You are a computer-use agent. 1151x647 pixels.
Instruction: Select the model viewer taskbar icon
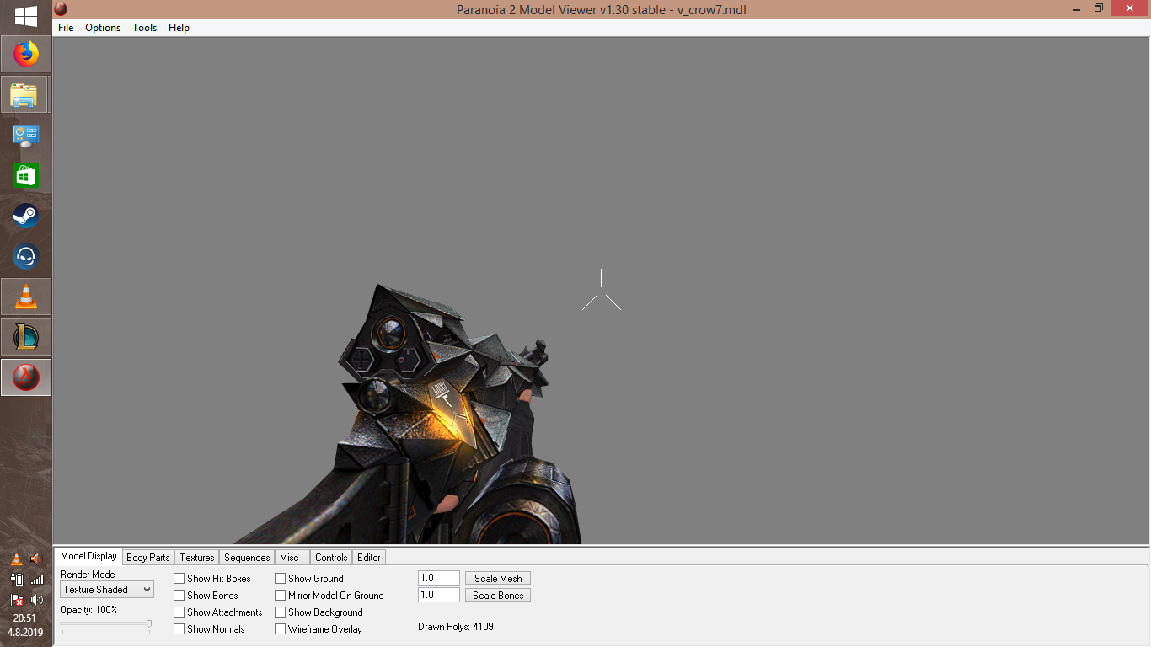26,377
